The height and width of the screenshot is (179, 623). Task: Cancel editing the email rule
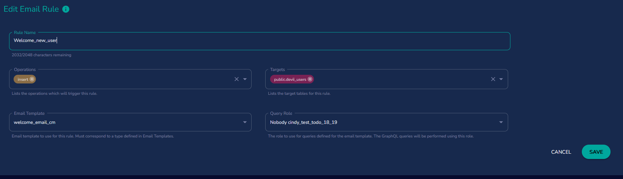(x=561, y=152)
